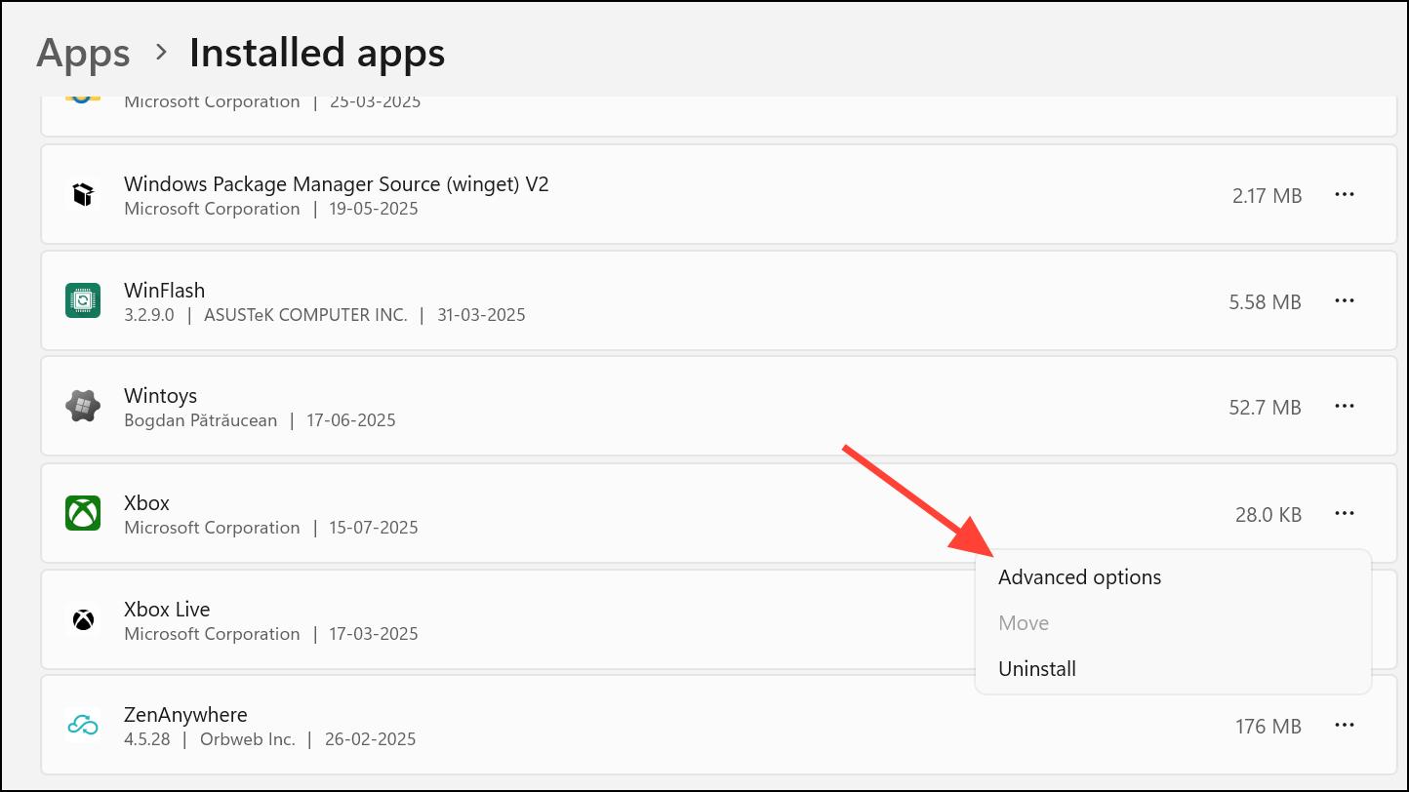Click the WinFlash app name
Screen dimensions: 1409x792
(x=164, y=290)
